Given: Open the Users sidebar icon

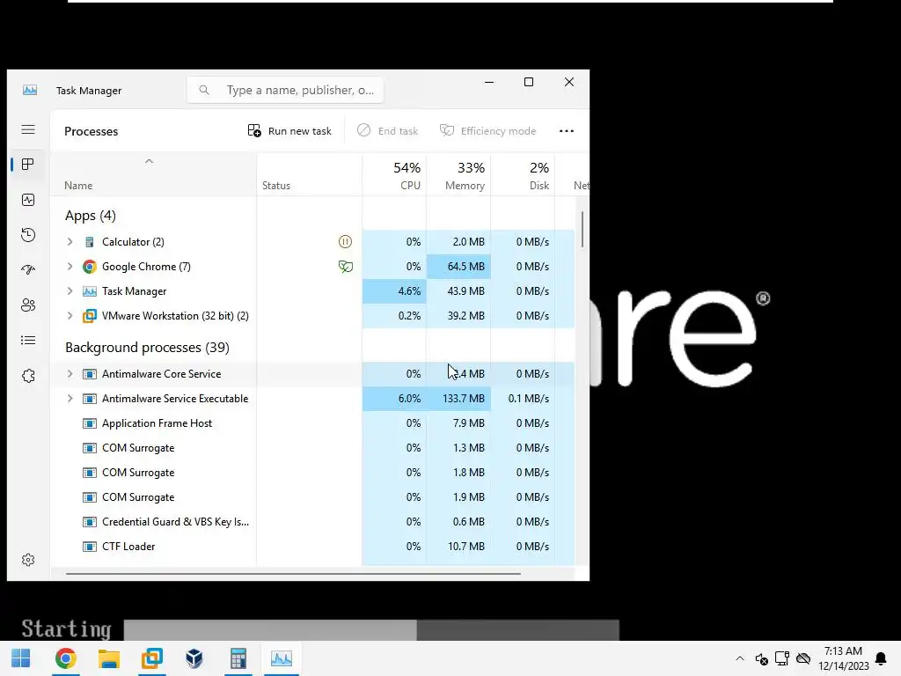Looking at the screenshot, I should [28, 305].
